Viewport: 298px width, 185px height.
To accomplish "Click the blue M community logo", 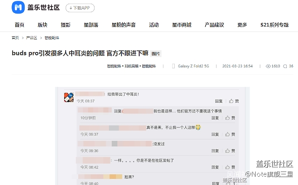I will (18, 7).
